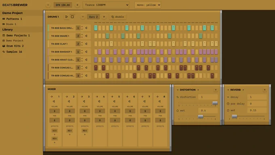The width and height of the screenshot is (275, 155).
Task: Click the arrow icon of mixer channel 1
Action: coord(52,97)
